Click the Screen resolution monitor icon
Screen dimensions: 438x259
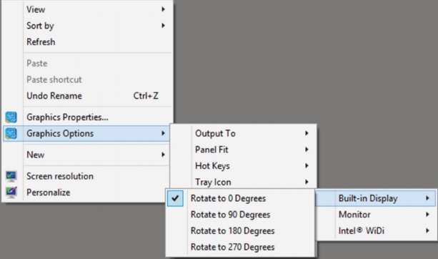coord(11,176)
